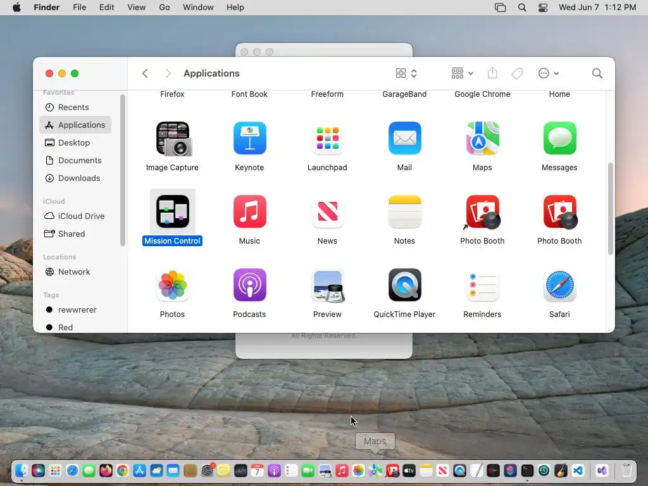648x486 pixels.
Task: Open the More Actions ellipsis dropdown
Action: point(549,73)
